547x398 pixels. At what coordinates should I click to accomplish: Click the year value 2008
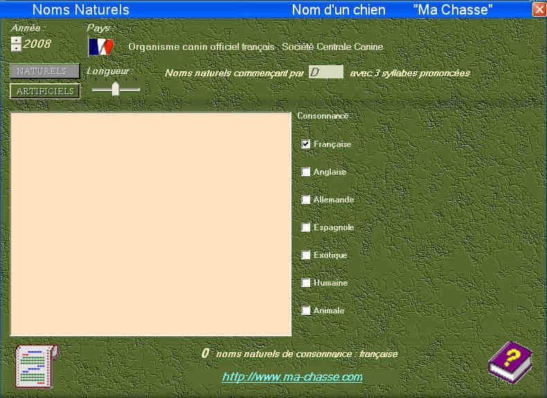(37, 44)
